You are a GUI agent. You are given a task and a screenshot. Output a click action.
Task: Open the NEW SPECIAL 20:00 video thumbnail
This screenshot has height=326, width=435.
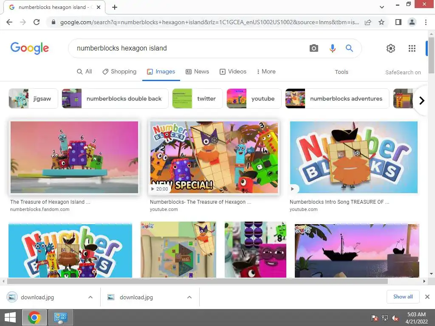214,157
